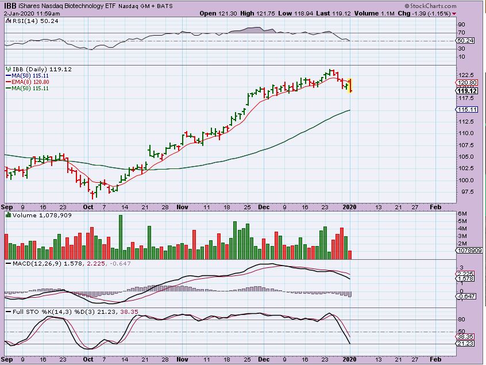Click the 2-Jan-2020 11:59am timestamp
This screenshot has width=486, height=365.
tap(32, 14)
